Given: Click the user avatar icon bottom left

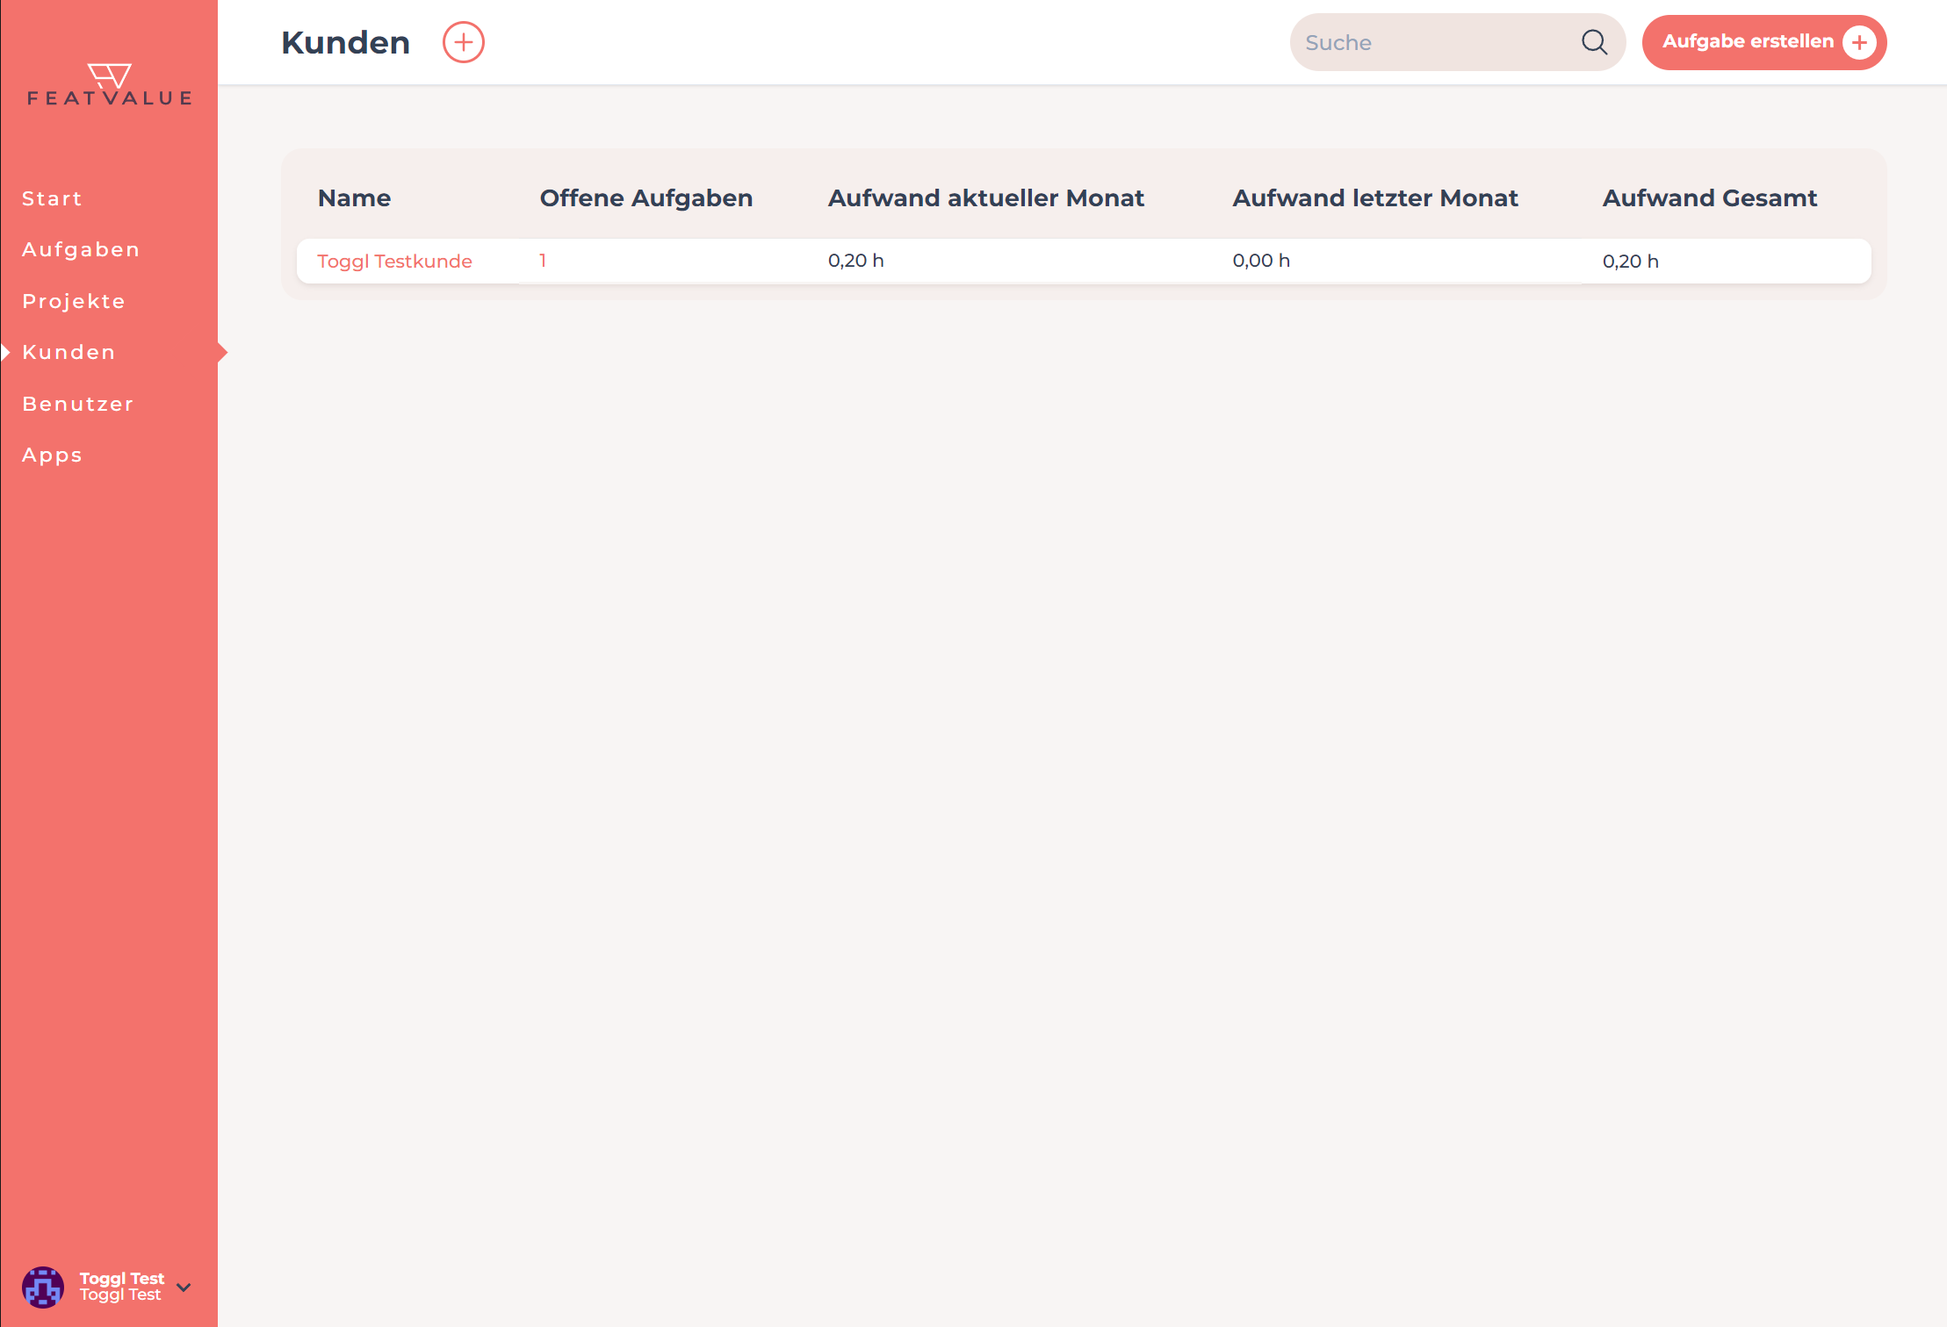Looking at the screenshot, I should coord(43,1286).
